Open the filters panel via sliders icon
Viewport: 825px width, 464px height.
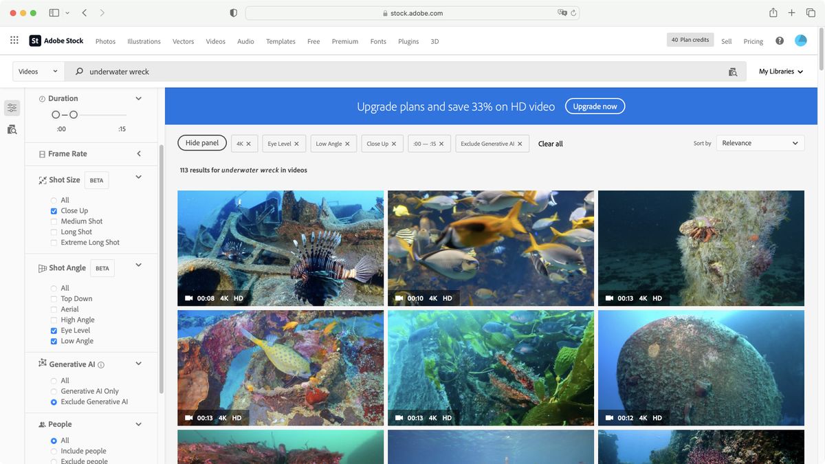(11, 107)
